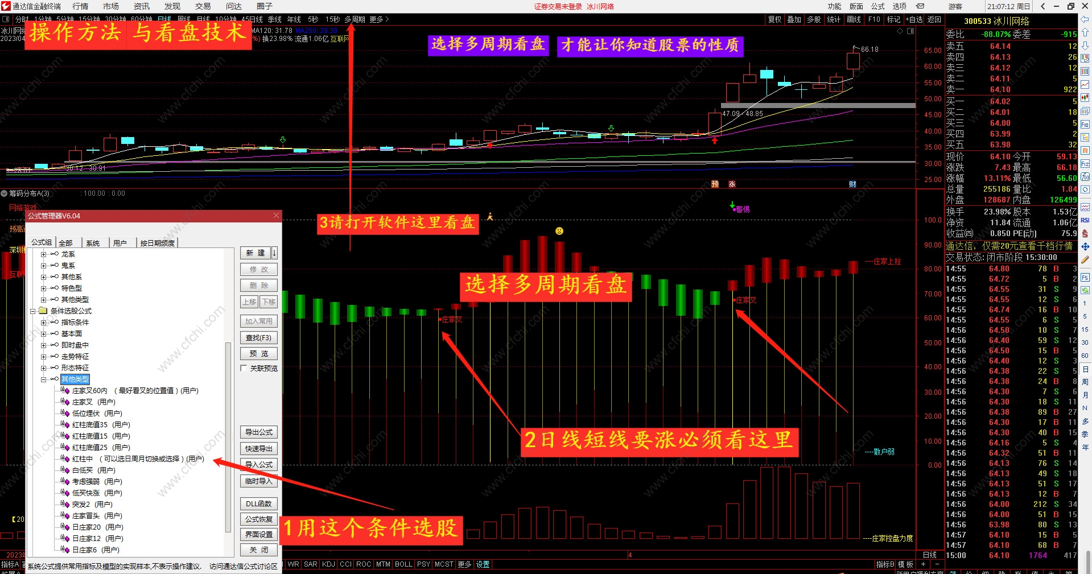The width and height of the screenshot is (1092, 574).
Task: Expand the 鬼系 tree node
Action: 44,266
